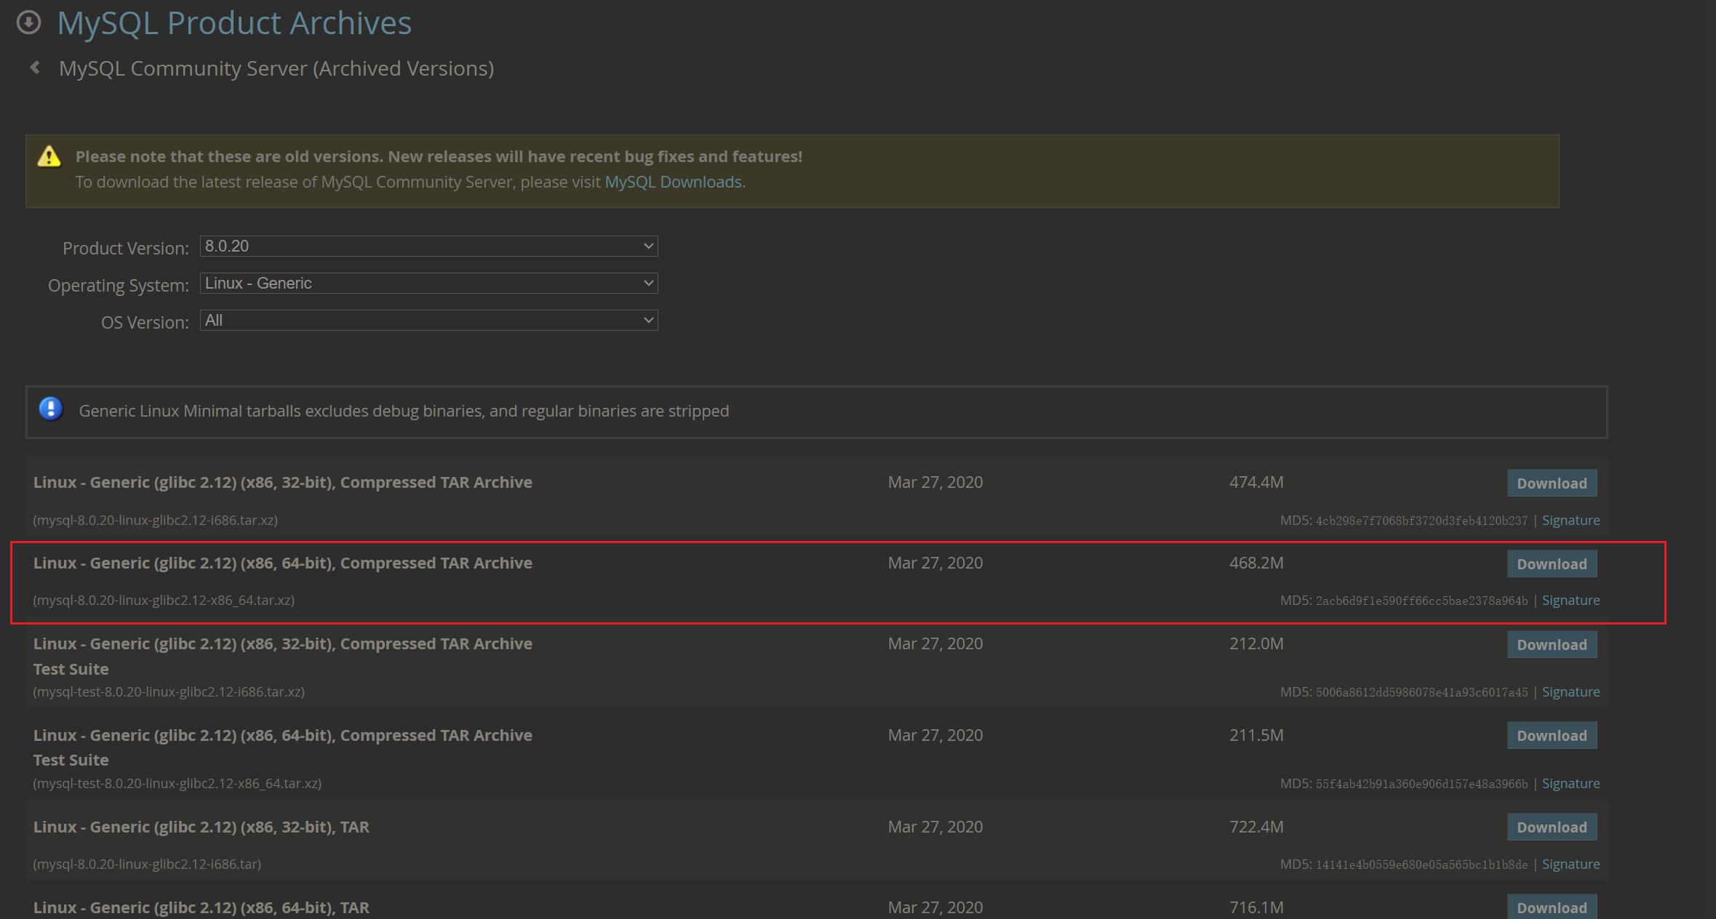Click the blue info exclamation icon
This screenshot has height=919, width=1716.
(51, 409)
